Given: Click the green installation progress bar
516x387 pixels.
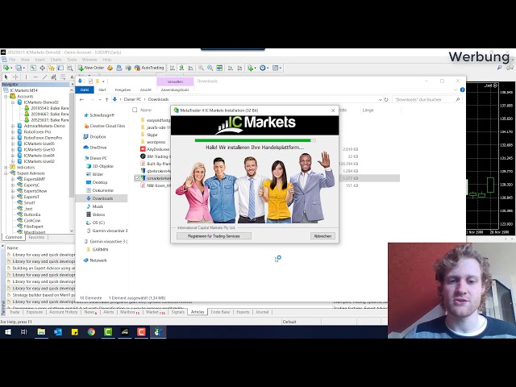Looking at the screenshot, I should (254, 139).
